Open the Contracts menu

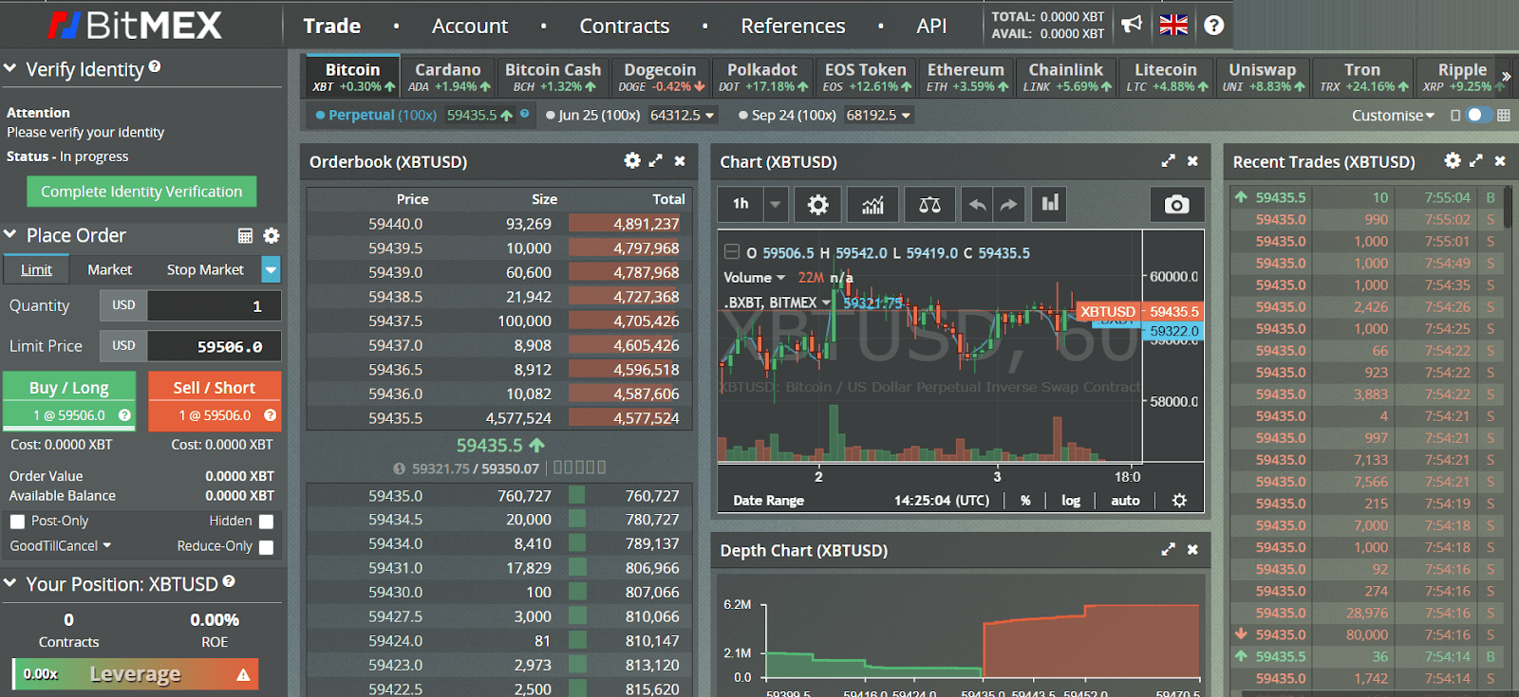pos(625,26)
